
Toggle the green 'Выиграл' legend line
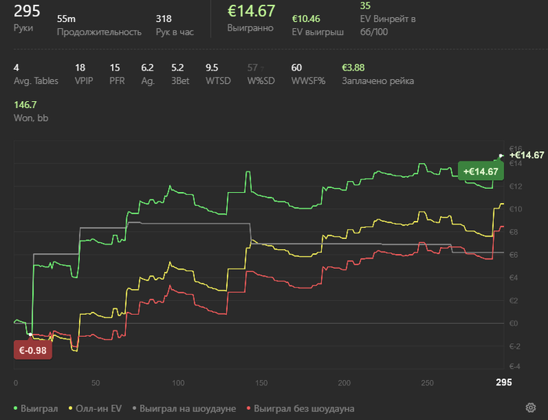[35, 408]
